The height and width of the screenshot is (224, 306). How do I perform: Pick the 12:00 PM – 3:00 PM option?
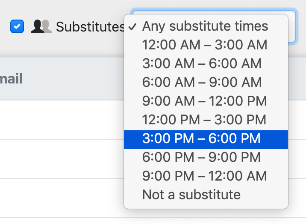[205, 120]
